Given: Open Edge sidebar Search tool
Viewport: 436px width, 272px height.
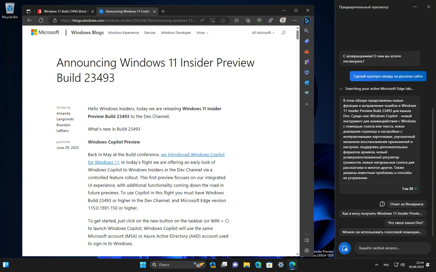Looking at the screenshot, I should [306, 31].
